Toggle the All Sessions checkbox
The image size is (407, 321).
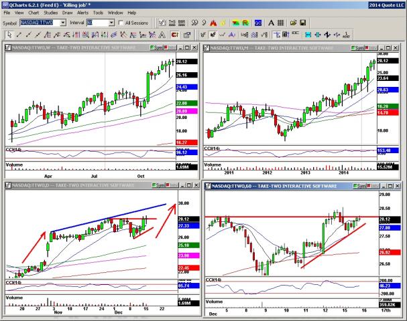coord(121,23)
